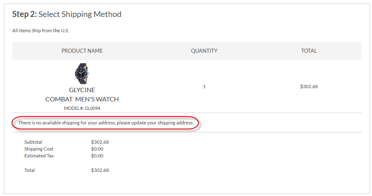Click the Subtotal amount $302.68
Image resolution: width=372 pixels, height=196 pixels.
click(100, 142)
